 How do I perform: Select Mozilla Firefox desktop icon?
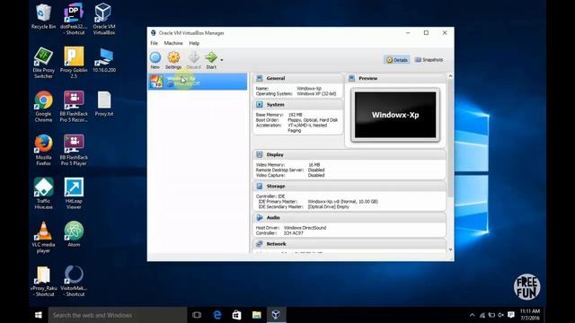43,150
